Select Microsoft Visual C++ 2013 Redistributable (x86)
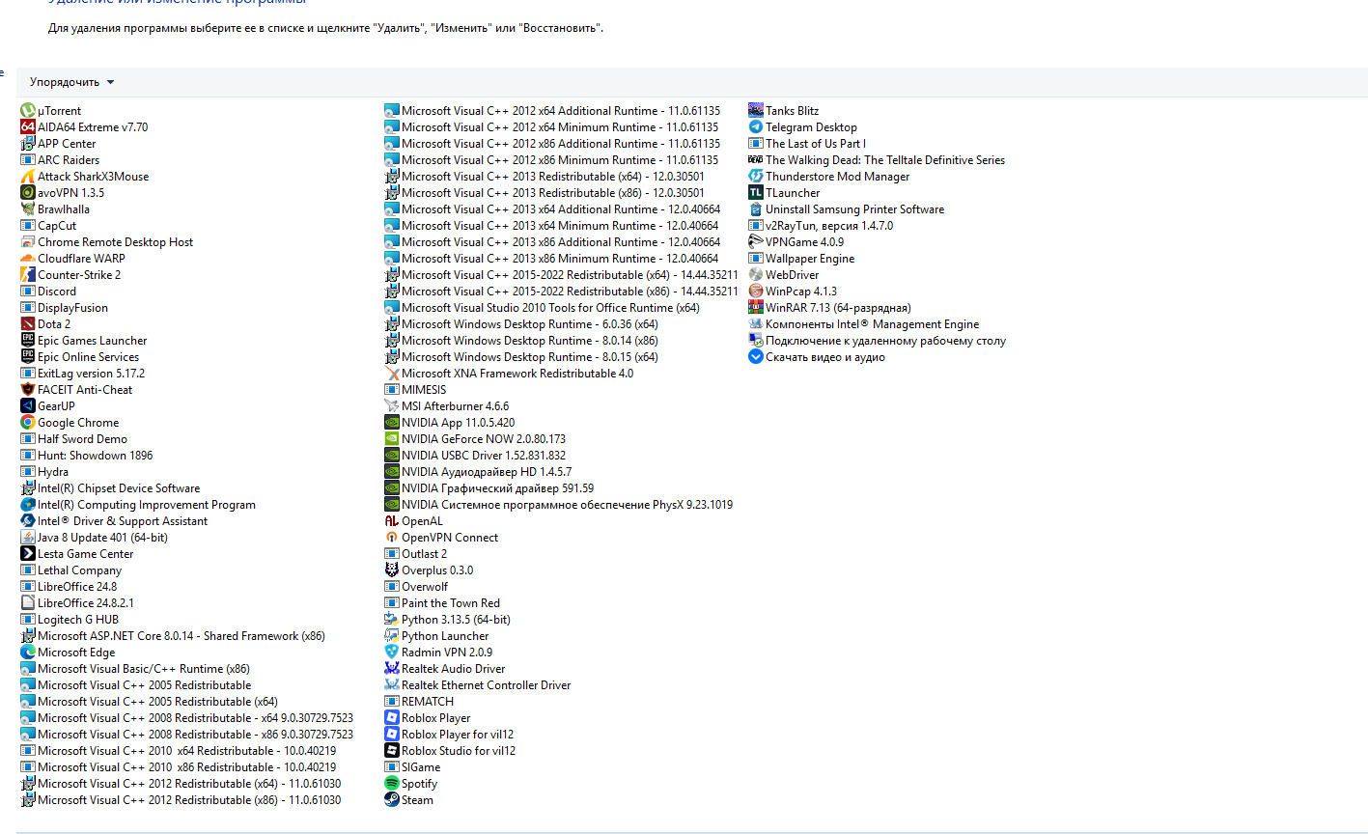1368x834 pixels. (x=544, y=193)
